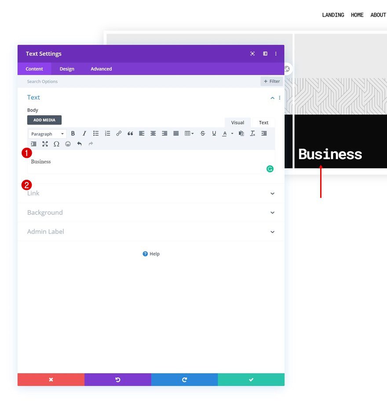
Task: Open the special character icon
Action: [56, 144]
